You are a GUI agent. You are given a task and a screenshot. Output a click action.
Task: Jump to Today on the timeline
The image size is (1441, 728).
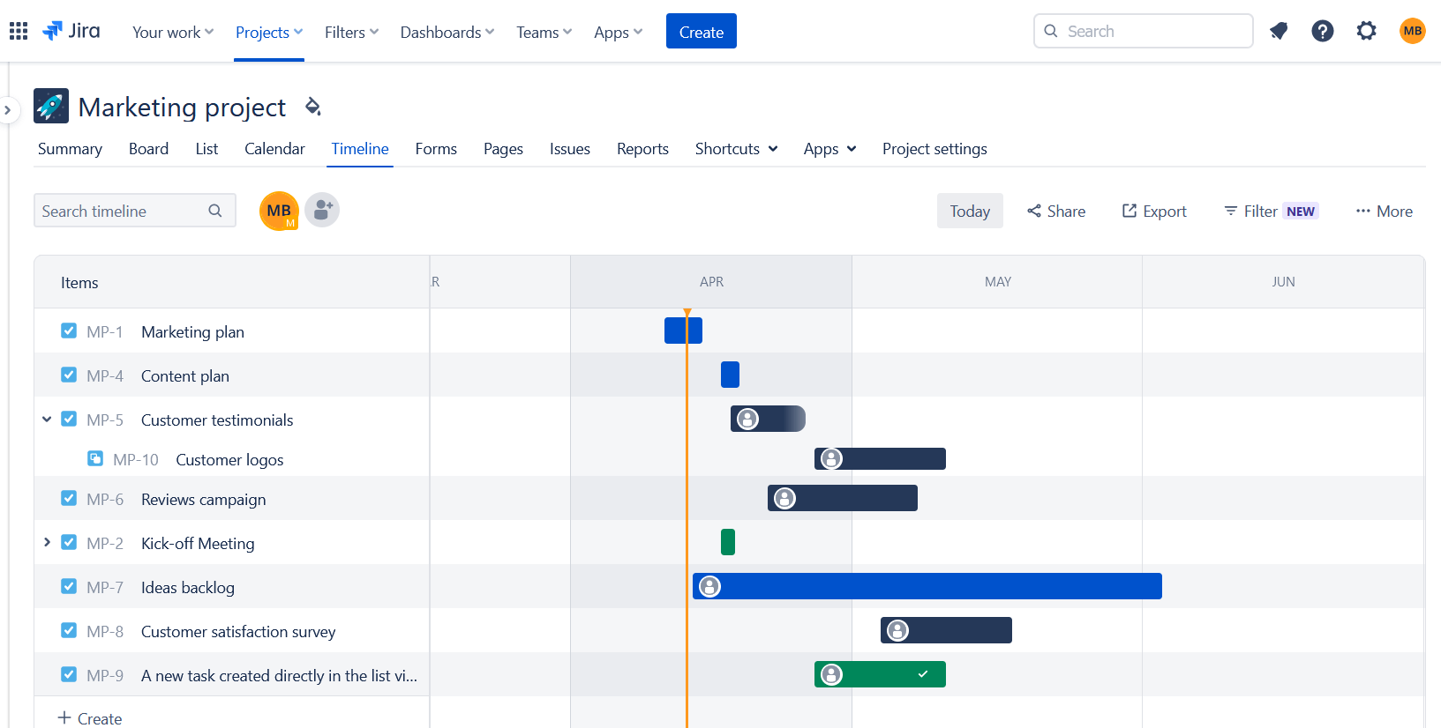point(970,212)
